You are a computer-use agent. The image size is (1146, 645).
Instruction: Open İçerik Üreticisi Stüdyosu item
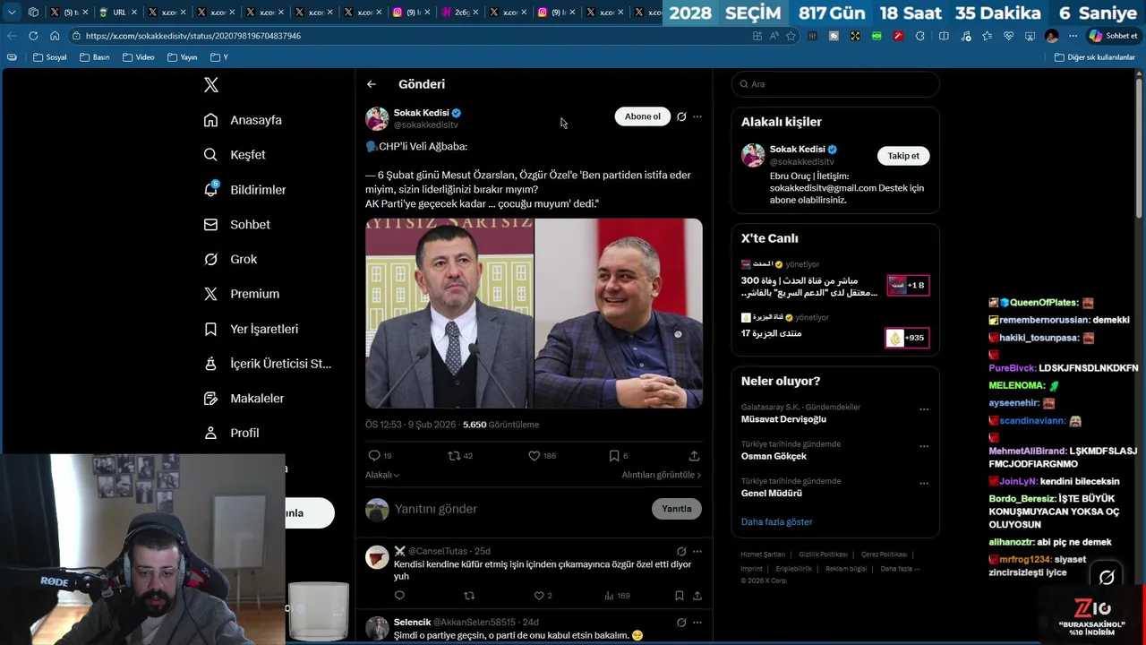pyautogui.click(x=267, y=364)
